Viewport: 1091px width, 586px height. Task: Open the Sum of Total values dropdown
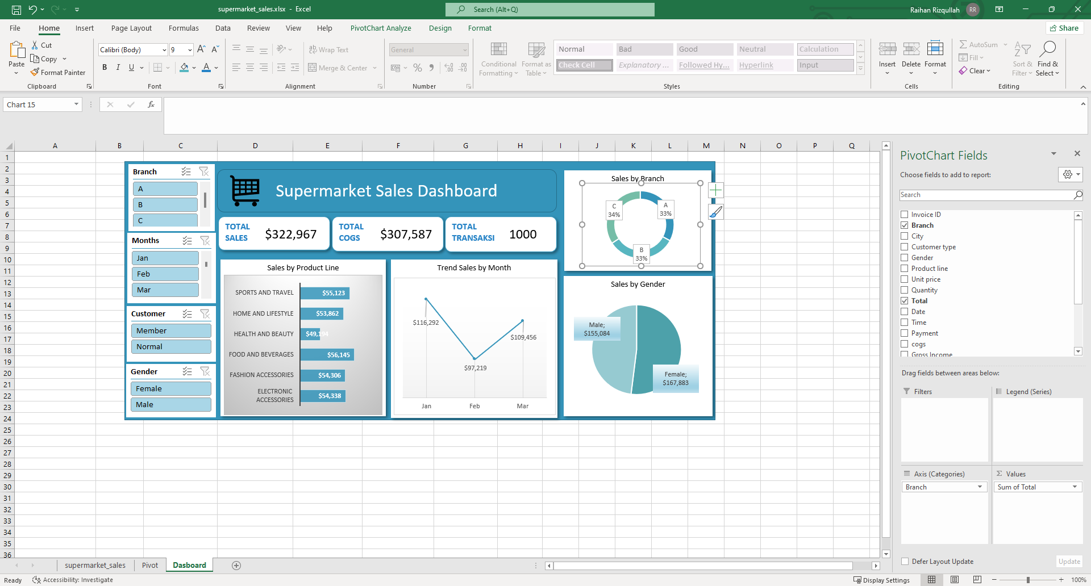click(x=1074, y=487)
